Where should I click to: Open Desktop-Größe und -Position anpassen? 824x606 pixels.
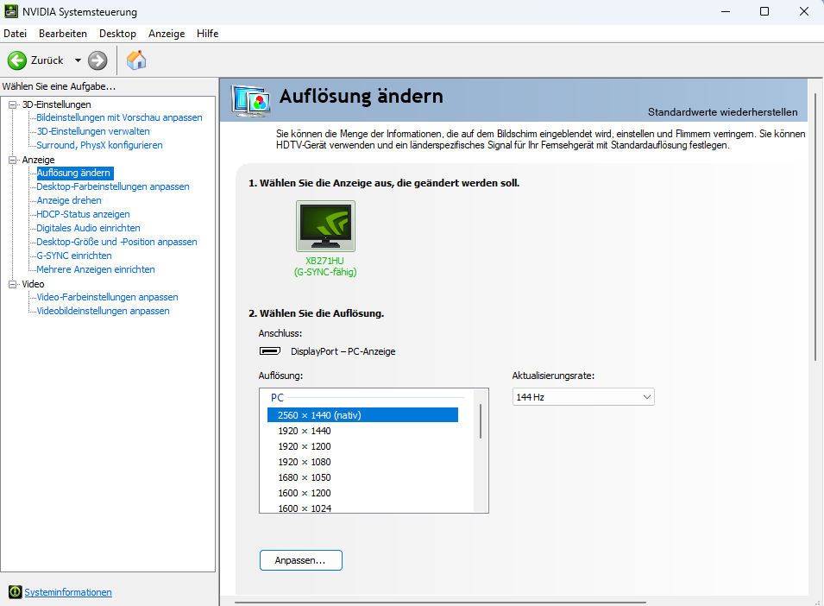click(x=116, y=242)
